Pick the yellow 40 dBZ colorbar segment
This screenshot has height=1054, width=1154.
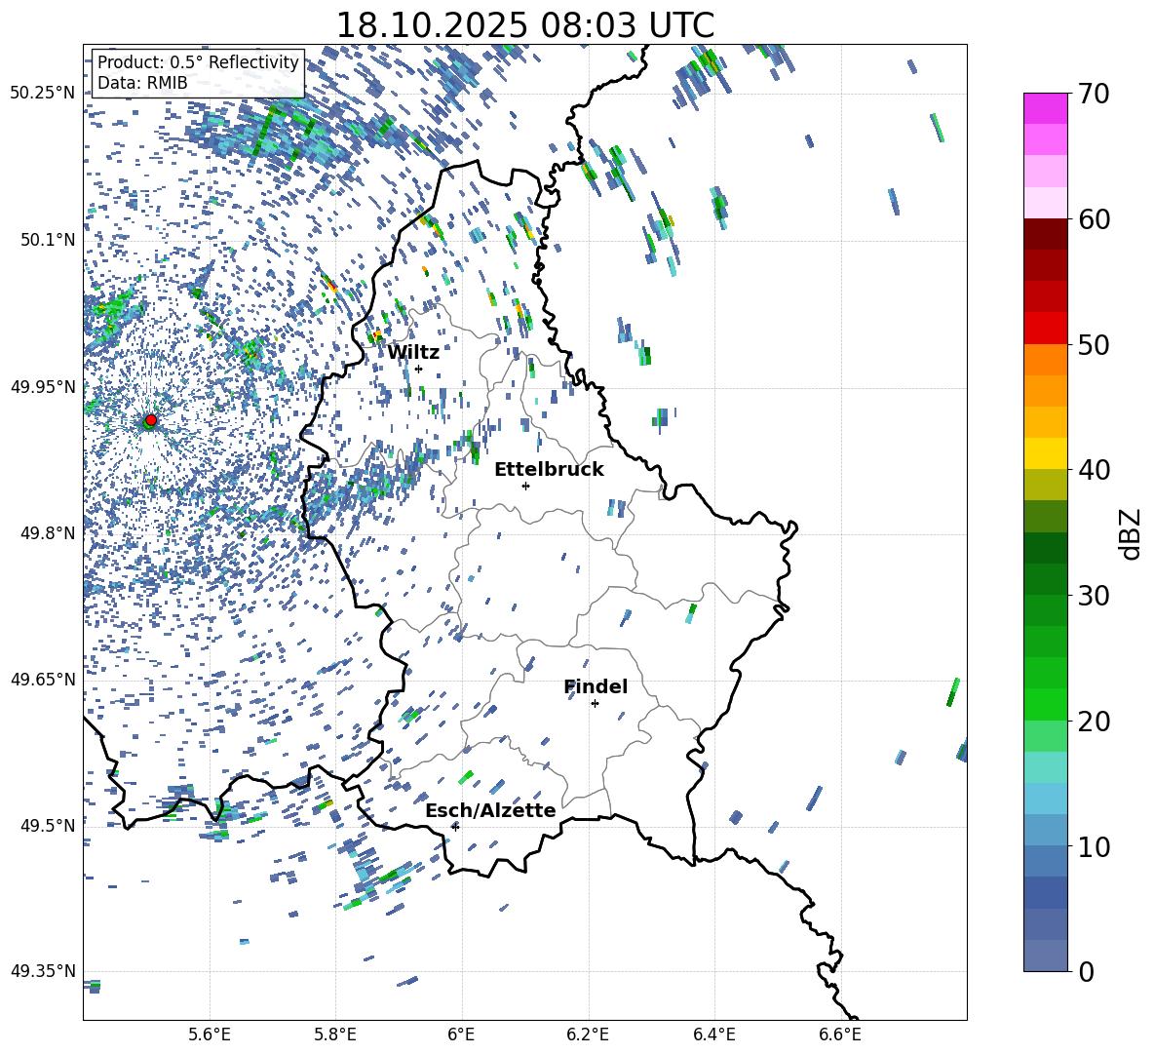click(x=1046, y=453)
